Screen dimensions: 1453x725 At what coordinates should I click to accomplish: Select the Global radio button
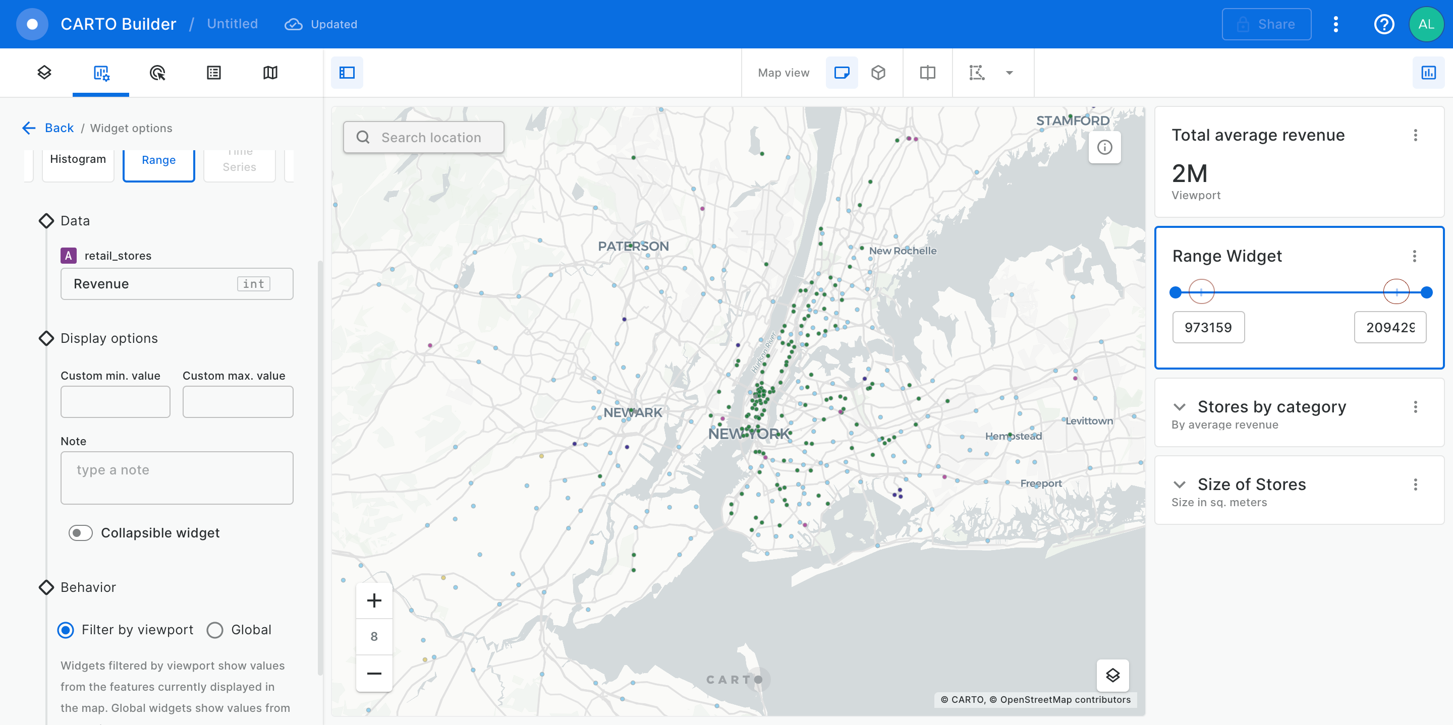pos(215,630)
